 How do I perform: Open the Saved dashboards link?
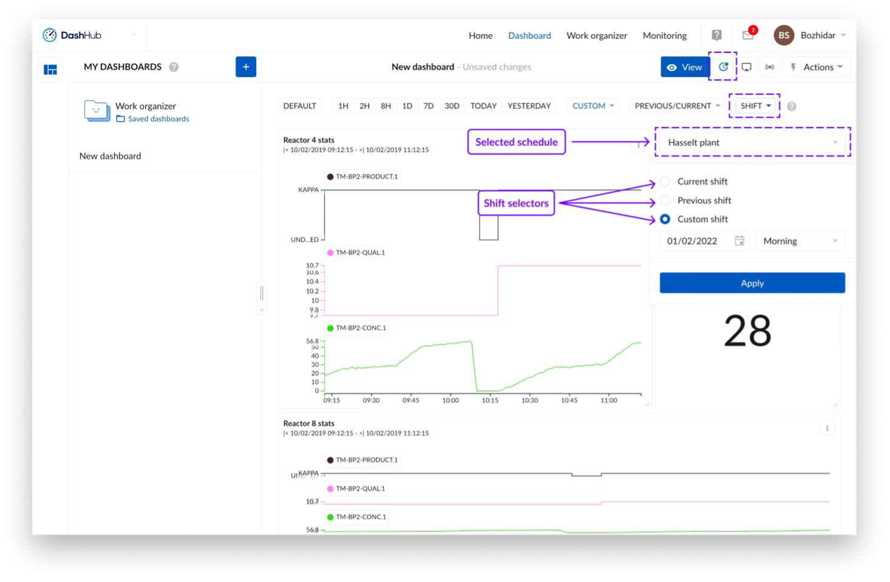click(158, 119)
